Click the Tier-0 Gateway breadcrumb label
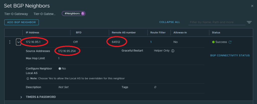Screen dimensions: 257x104 pyautogui.click(x=16, y=14)
